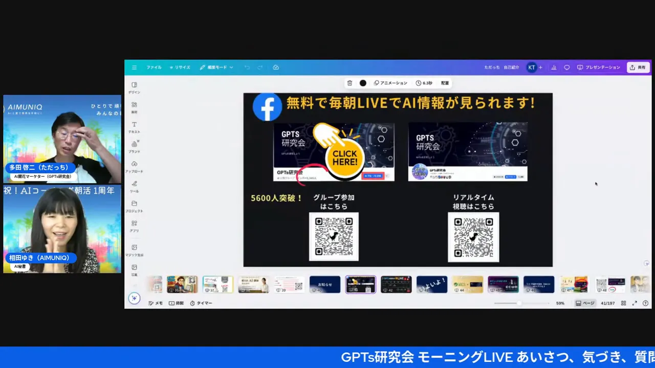Open the テキスト sidebar panel
The width and height of the screenshot is (655, 368).
tap(134, 127)
